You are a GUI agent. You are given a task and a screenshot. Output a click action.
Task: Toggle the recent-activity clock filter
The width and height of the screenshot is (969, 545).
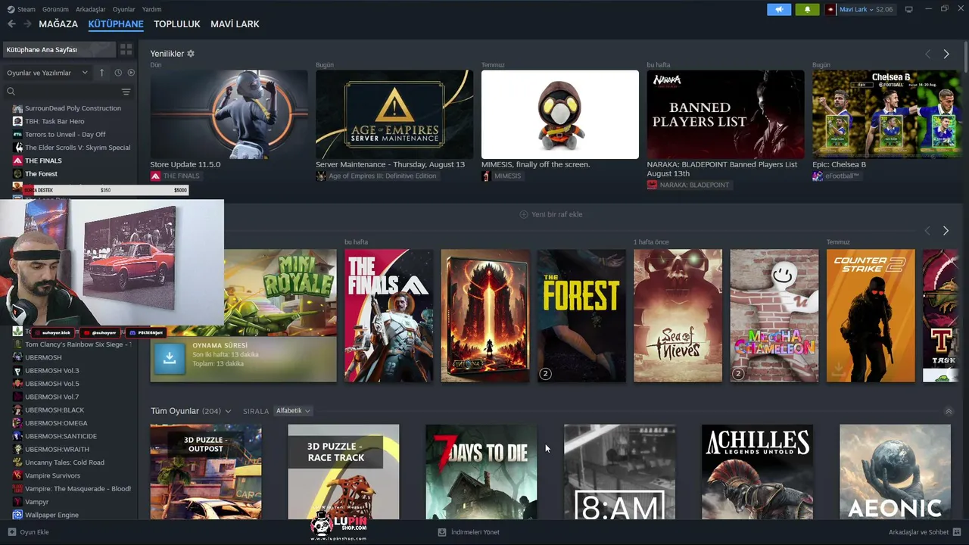coord(118,73)
